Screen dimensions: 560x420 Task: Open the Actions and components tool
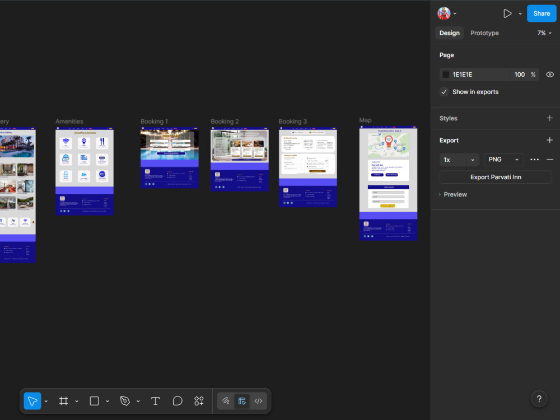[199, 401]
